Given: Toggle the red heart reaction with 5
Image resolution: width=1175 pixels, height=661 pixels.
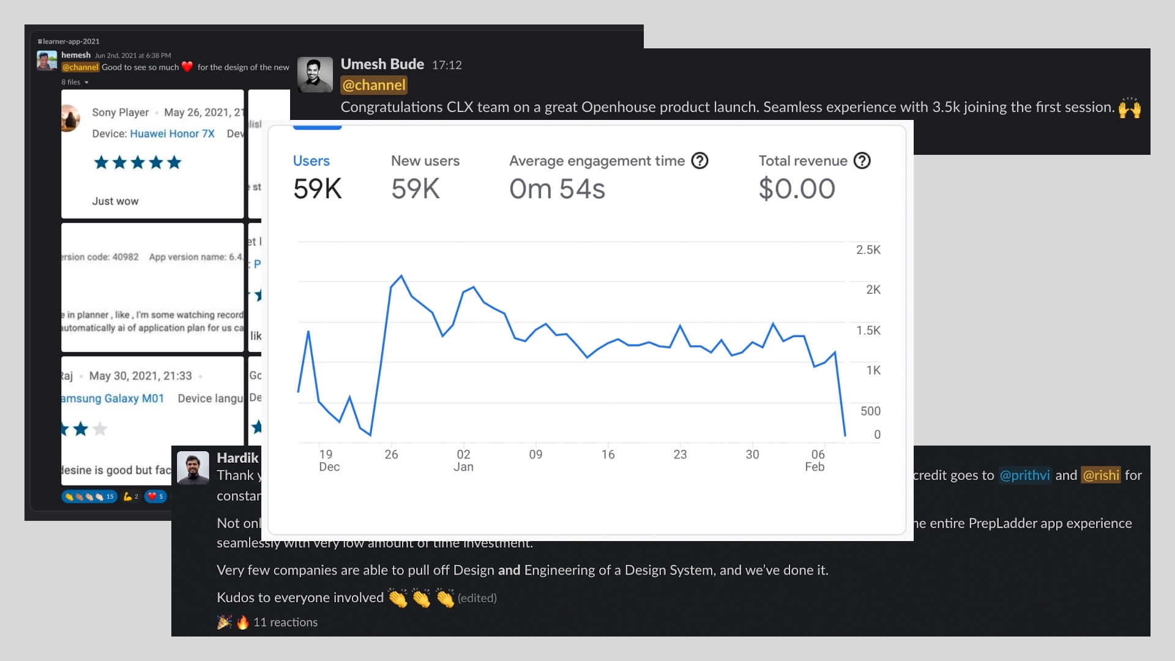Looking at the screenshot, I should (x=155, y=496).
